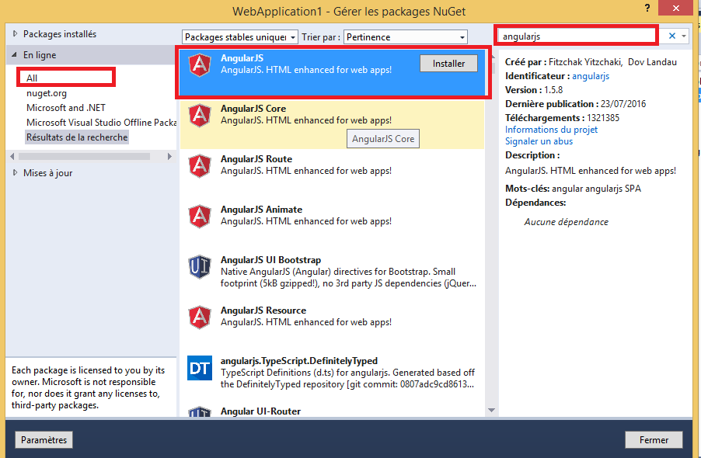Select angularjs.TypeScript.DefinitelyTyped package title

pos(299,361)
